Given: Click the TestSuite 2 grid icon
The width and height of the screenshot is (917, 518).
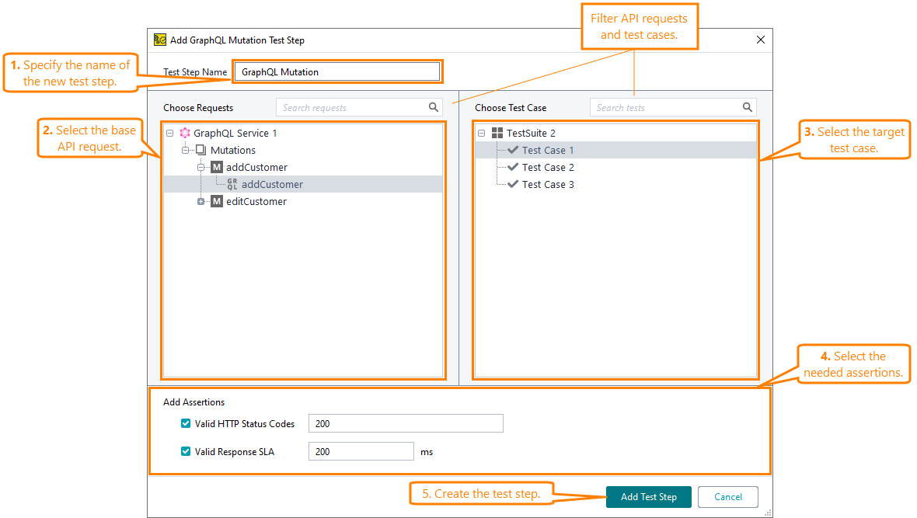Looking at the screenshot, I should coord(497,133).
